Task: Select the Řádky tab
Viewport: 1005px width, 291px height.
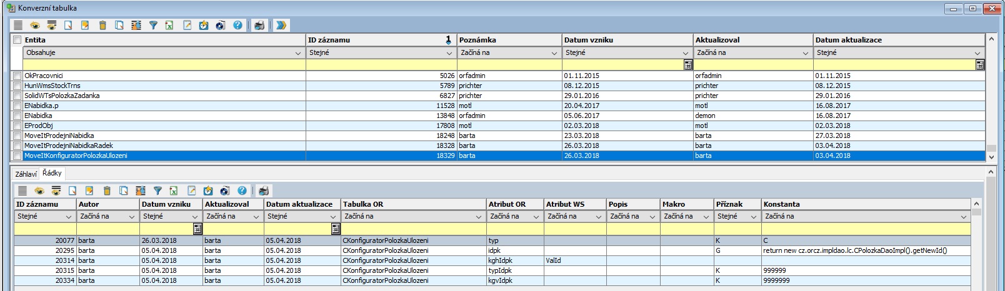Action: tap(52, 174)
